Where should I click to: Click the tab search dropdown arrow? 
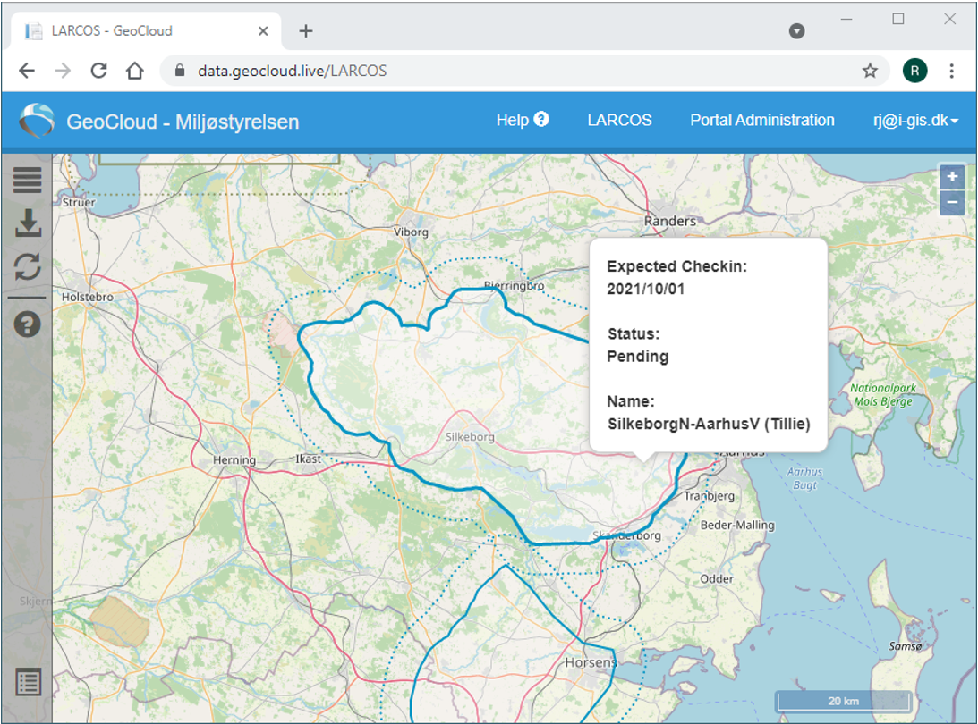(x=796, y=30)
